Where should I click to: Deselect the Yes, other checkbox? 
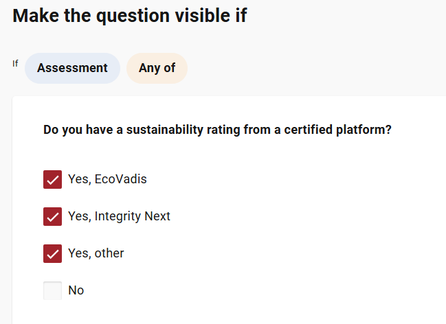click(52, 253)
